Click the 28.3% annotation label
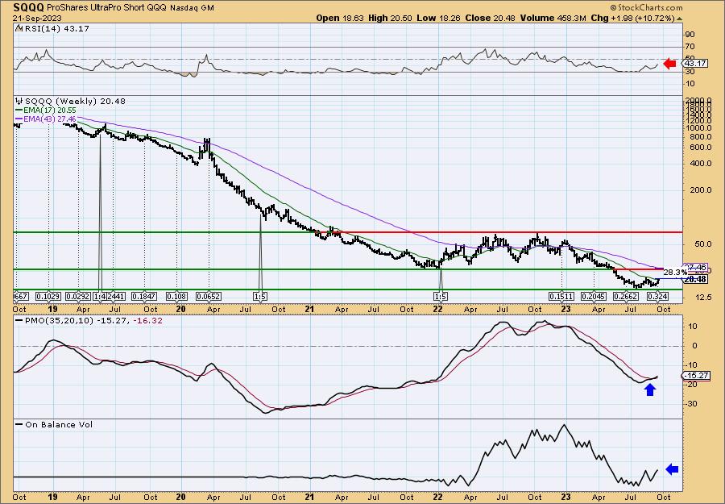This screenshot has height=504, width=725. (674, 273)
